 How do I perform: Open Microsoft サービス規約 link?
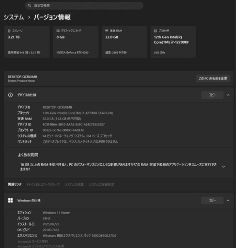pyautogui.click(x=33, y=242)
